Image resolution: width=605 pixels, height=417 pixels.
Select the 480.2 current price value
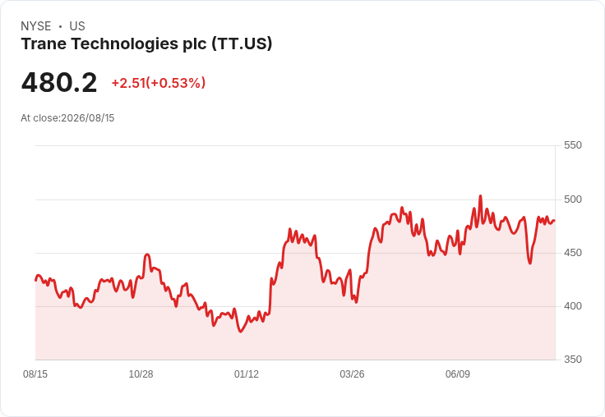pyautogui.click(x=59, y=82)
